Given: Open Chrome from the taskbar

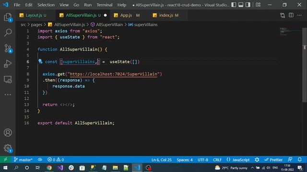Looking at the screenshot, I should [x=49, y=168].
